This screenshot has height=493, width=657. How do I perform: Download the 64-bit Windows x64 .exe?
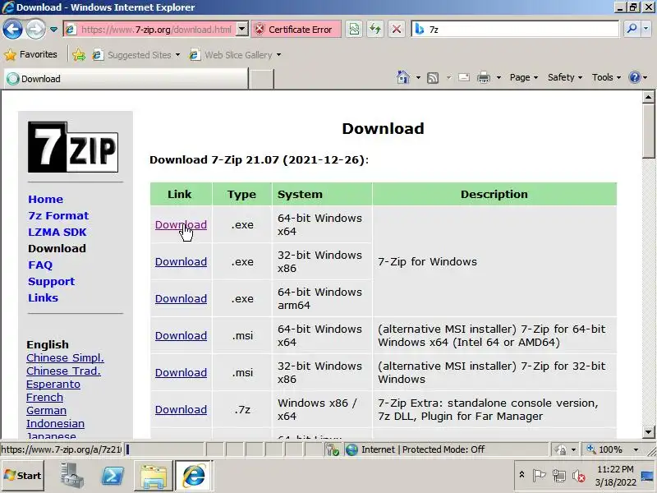(181, 224)
